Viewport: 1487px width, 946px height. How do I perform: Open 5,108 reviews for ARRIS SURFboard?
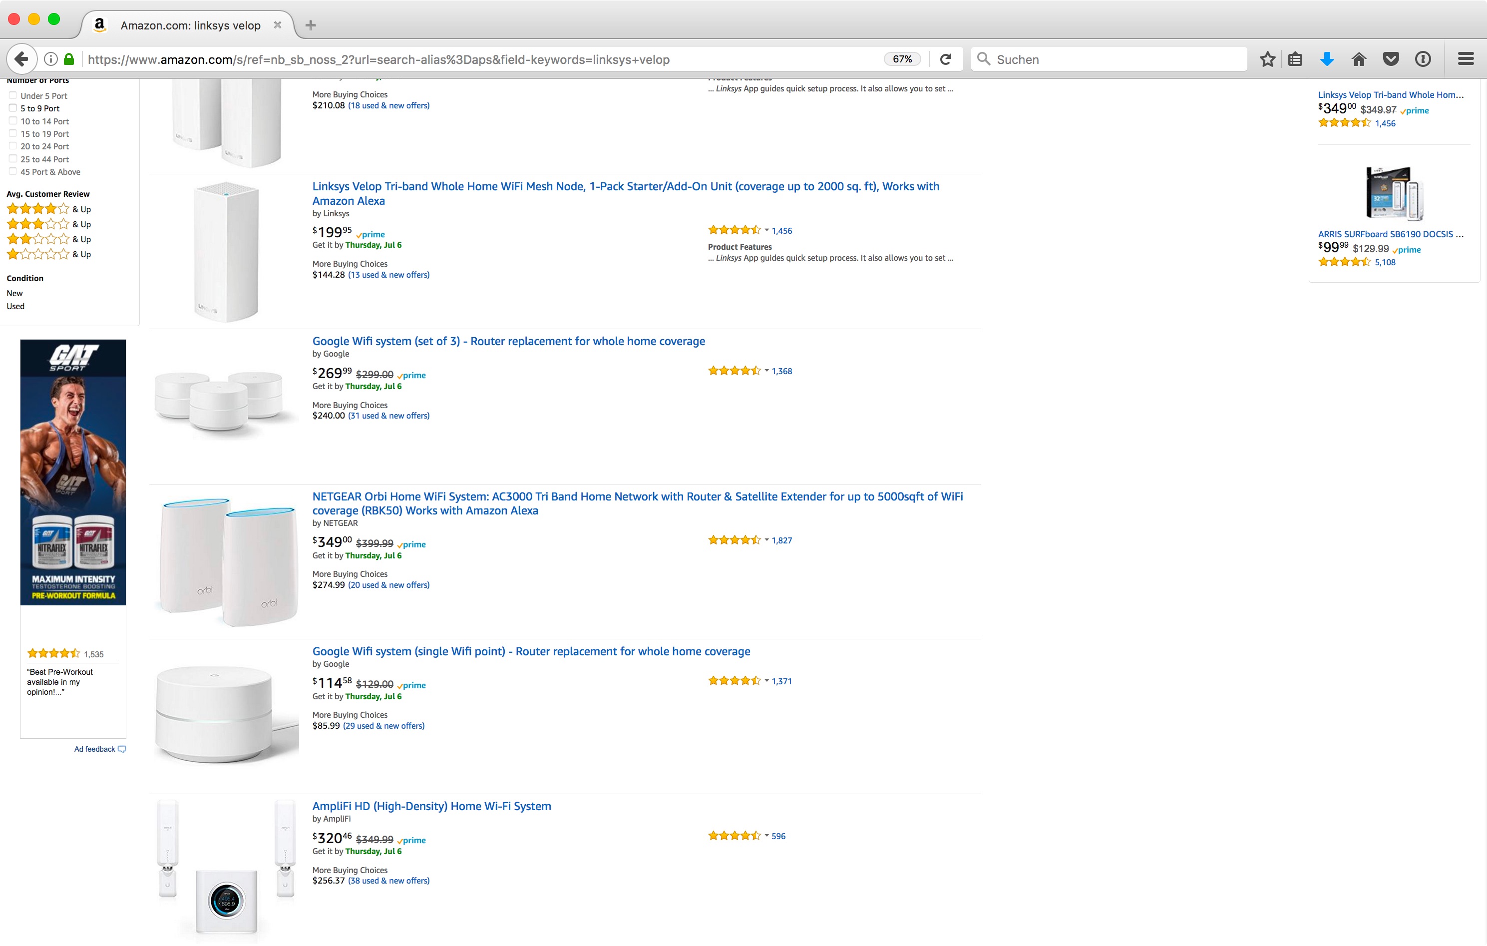[1385, 262]
